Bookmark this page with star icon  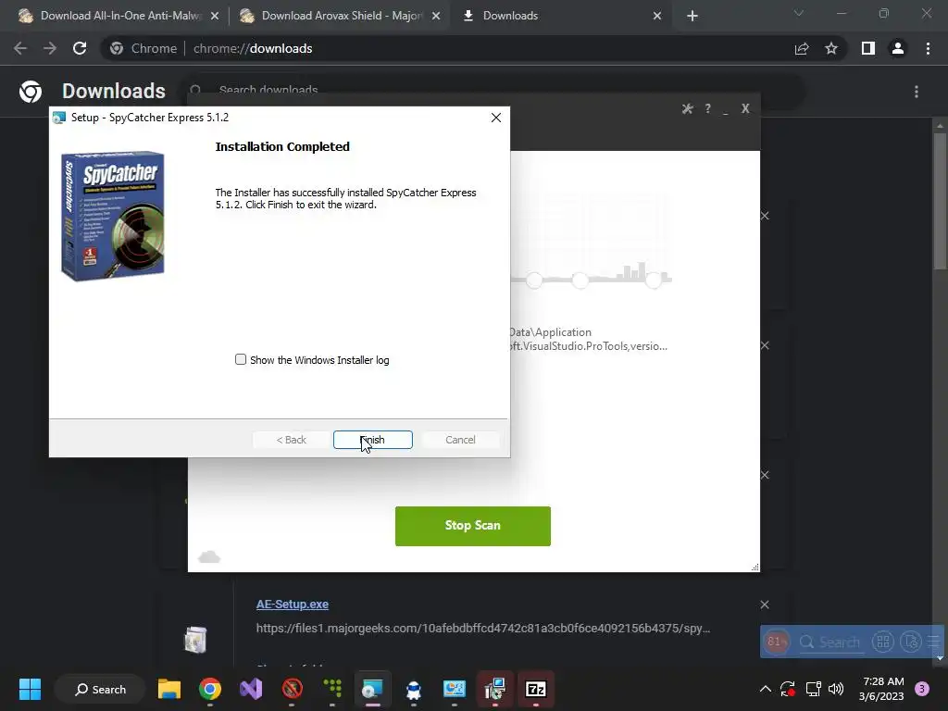pos(831,48)
